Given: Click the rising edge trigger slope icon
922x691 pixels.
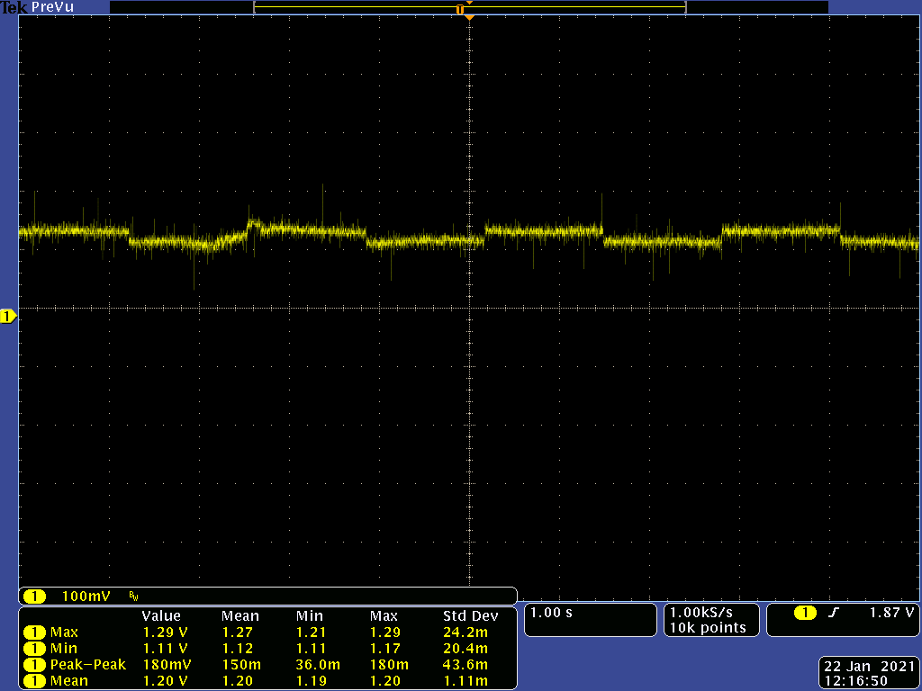Looking at the screenshot, I should point(833,613).
